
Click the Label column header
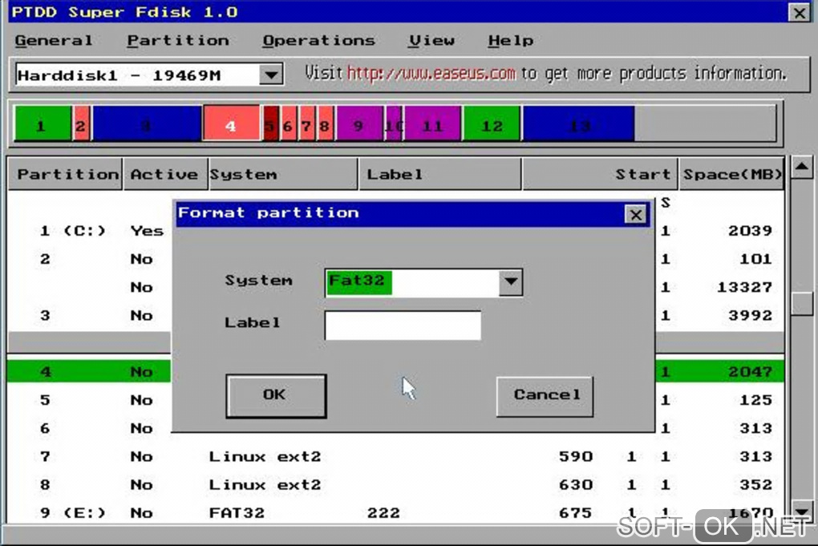coord(439,174)
